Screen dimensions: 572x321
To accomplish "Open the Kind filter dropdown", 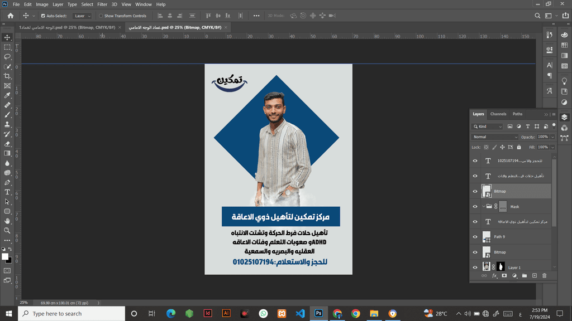I will pyautogui.click(x=487, y=127).
